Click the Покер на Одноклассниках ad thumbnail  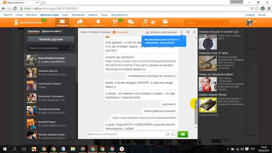click(208, 84)
